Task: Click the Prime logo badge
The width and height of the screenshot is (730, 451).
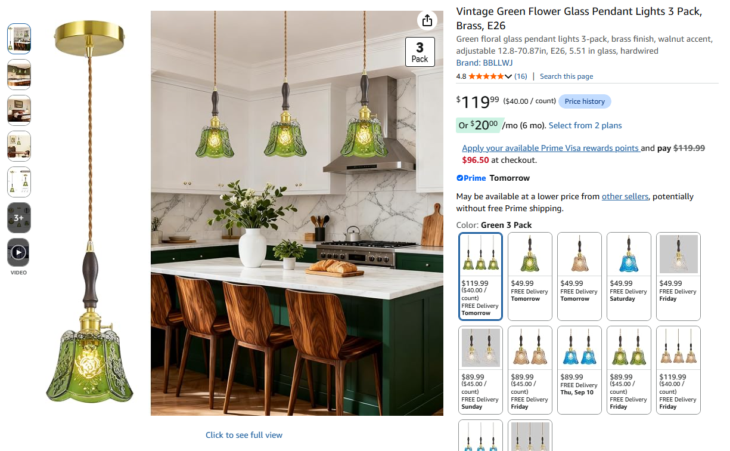Action: (471, 178)
